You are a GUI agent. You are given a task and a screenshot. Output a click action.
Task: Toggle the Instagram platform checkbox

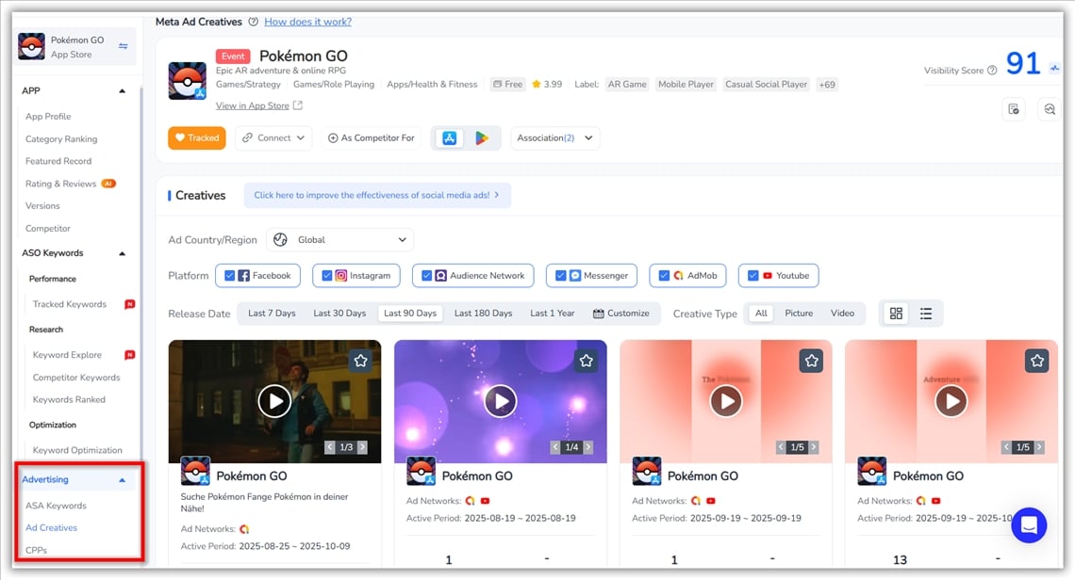tap(327, 276)
